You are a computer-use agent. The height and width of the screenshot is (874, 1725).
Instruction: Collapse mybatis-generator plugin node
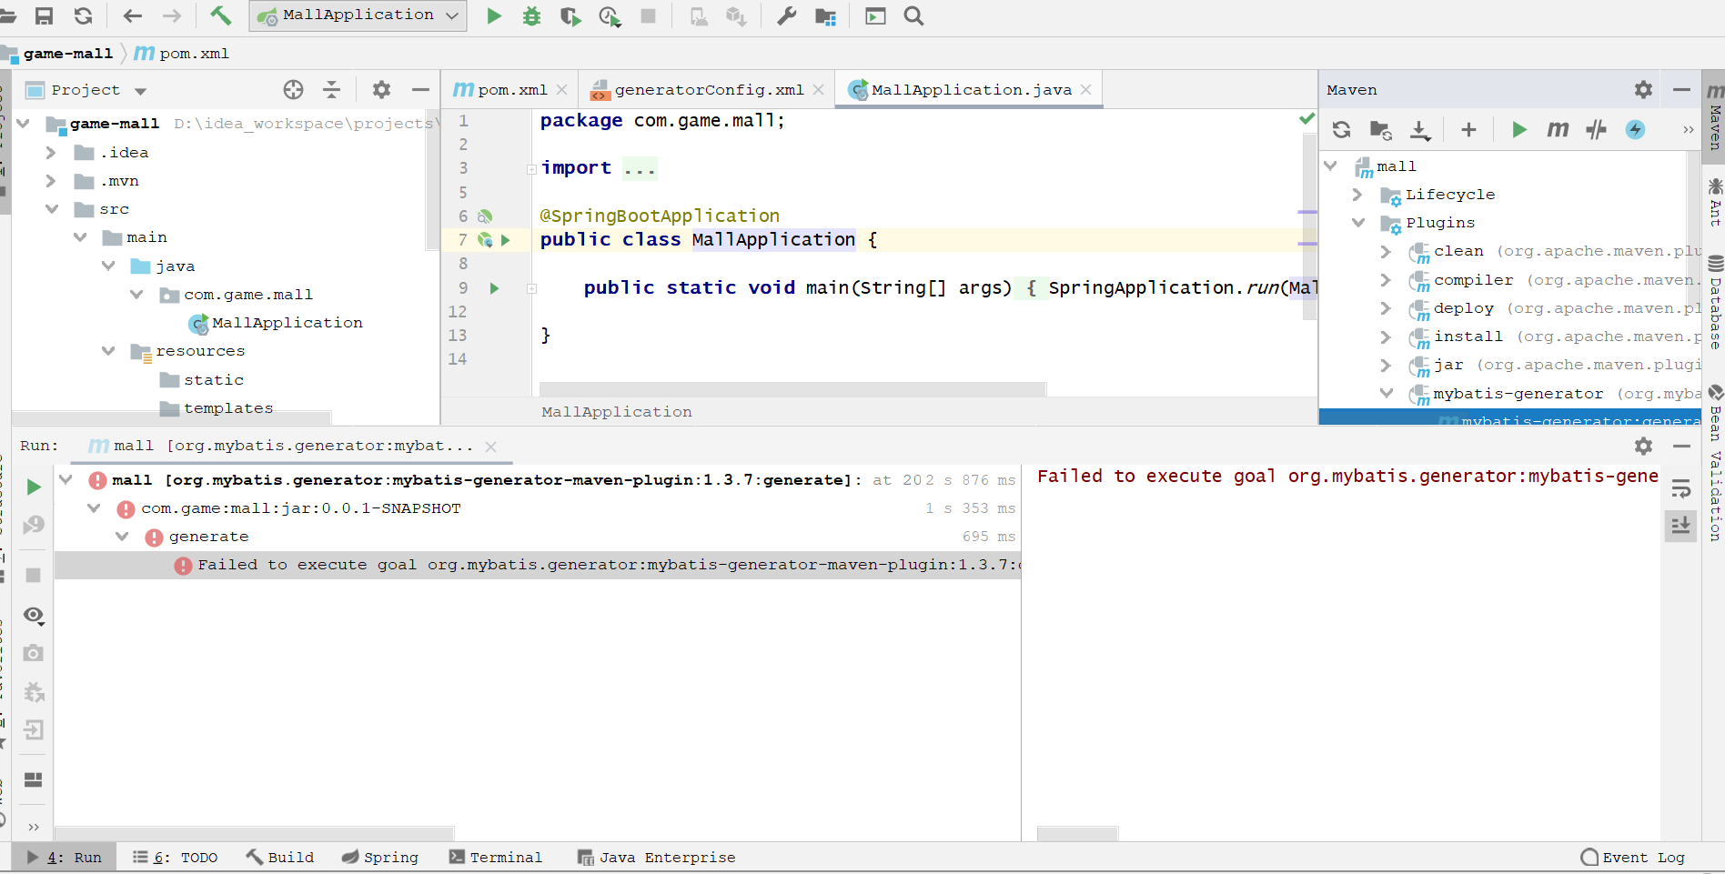pos(1387,394)
